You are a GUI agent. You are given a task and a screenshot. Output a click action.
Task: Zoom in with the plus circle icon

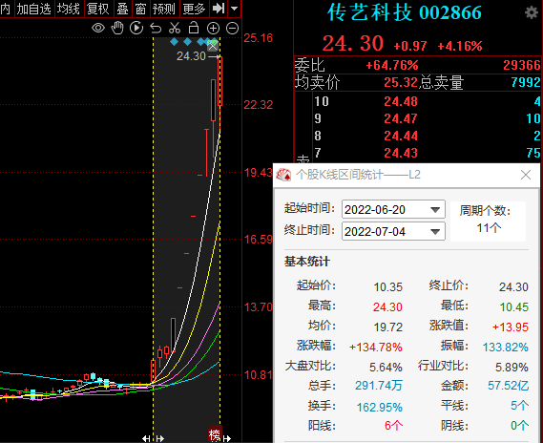213,28
